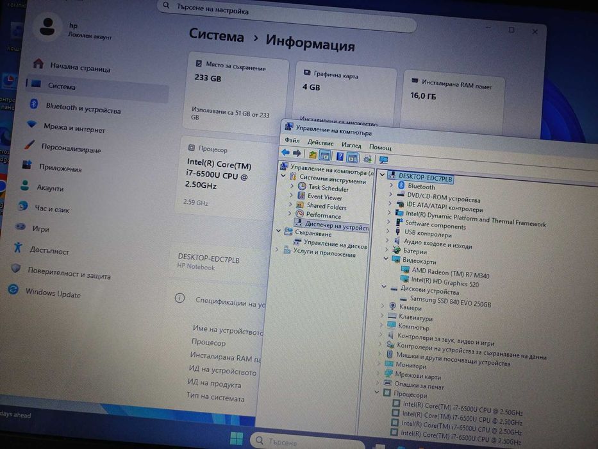This screenshot has height=449, width=598.
Task: Click the Система breadcrumb link
Action: pos(216,35)
